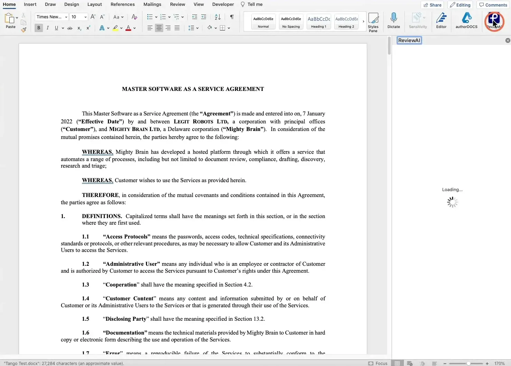The height and width of the screenshot is (366, 511).
Task: Toggle Strikethrough formatting
Action: point(70,28)
